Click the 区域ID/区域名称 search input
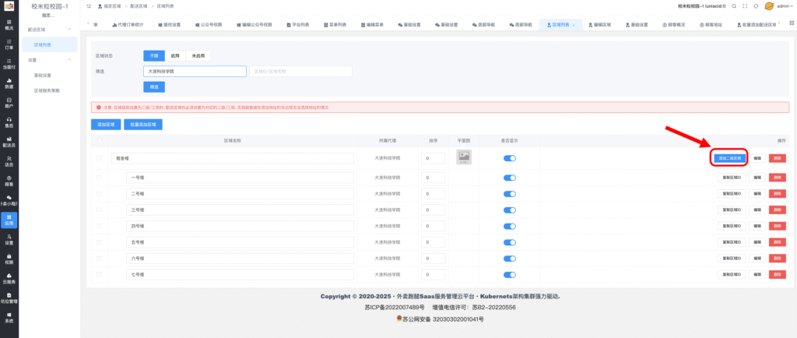 (300, 72)
